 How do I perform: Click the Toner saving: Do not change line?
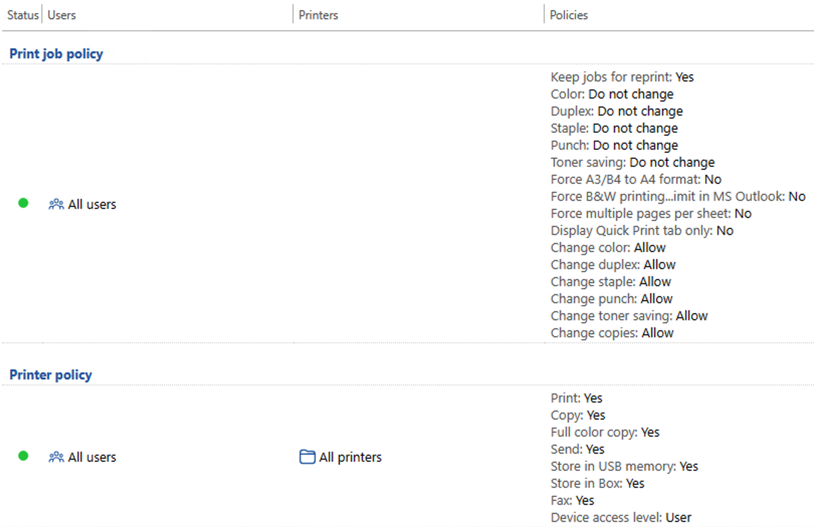tap(632, 162)
